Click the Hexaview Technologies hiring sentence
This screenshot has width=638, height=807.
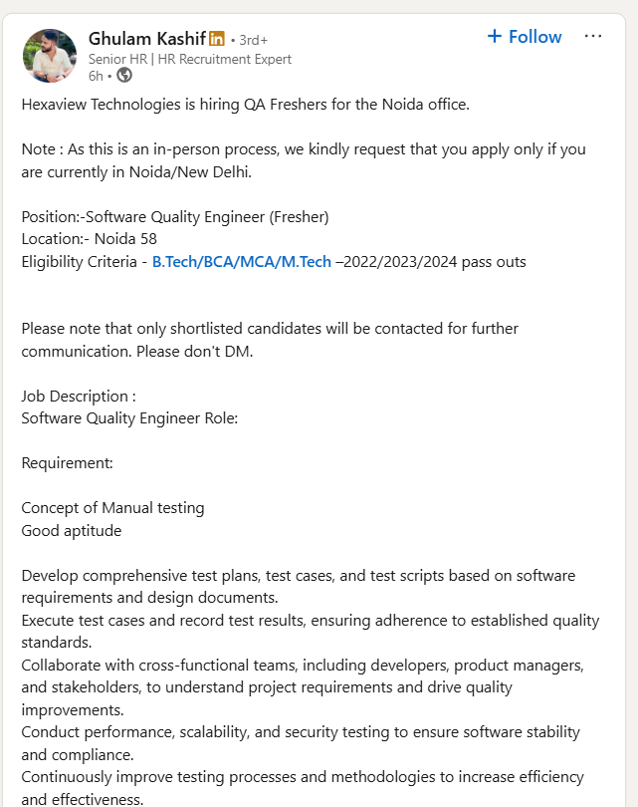click(245, 104)
